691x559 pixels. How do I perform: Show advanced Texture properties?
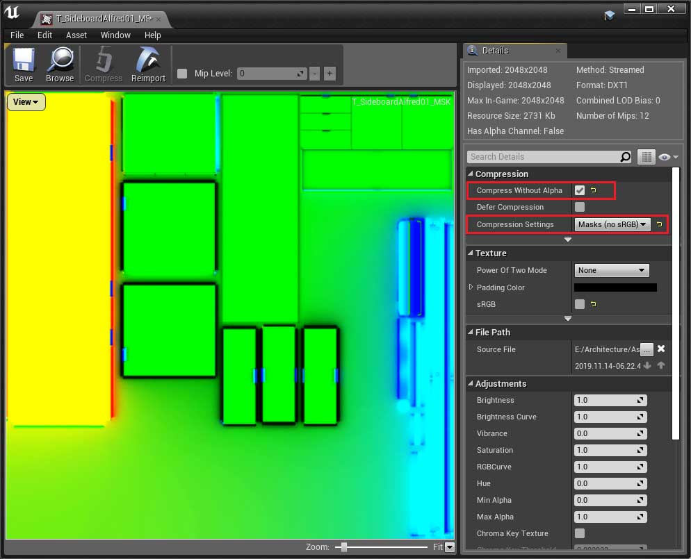(568, 318)
